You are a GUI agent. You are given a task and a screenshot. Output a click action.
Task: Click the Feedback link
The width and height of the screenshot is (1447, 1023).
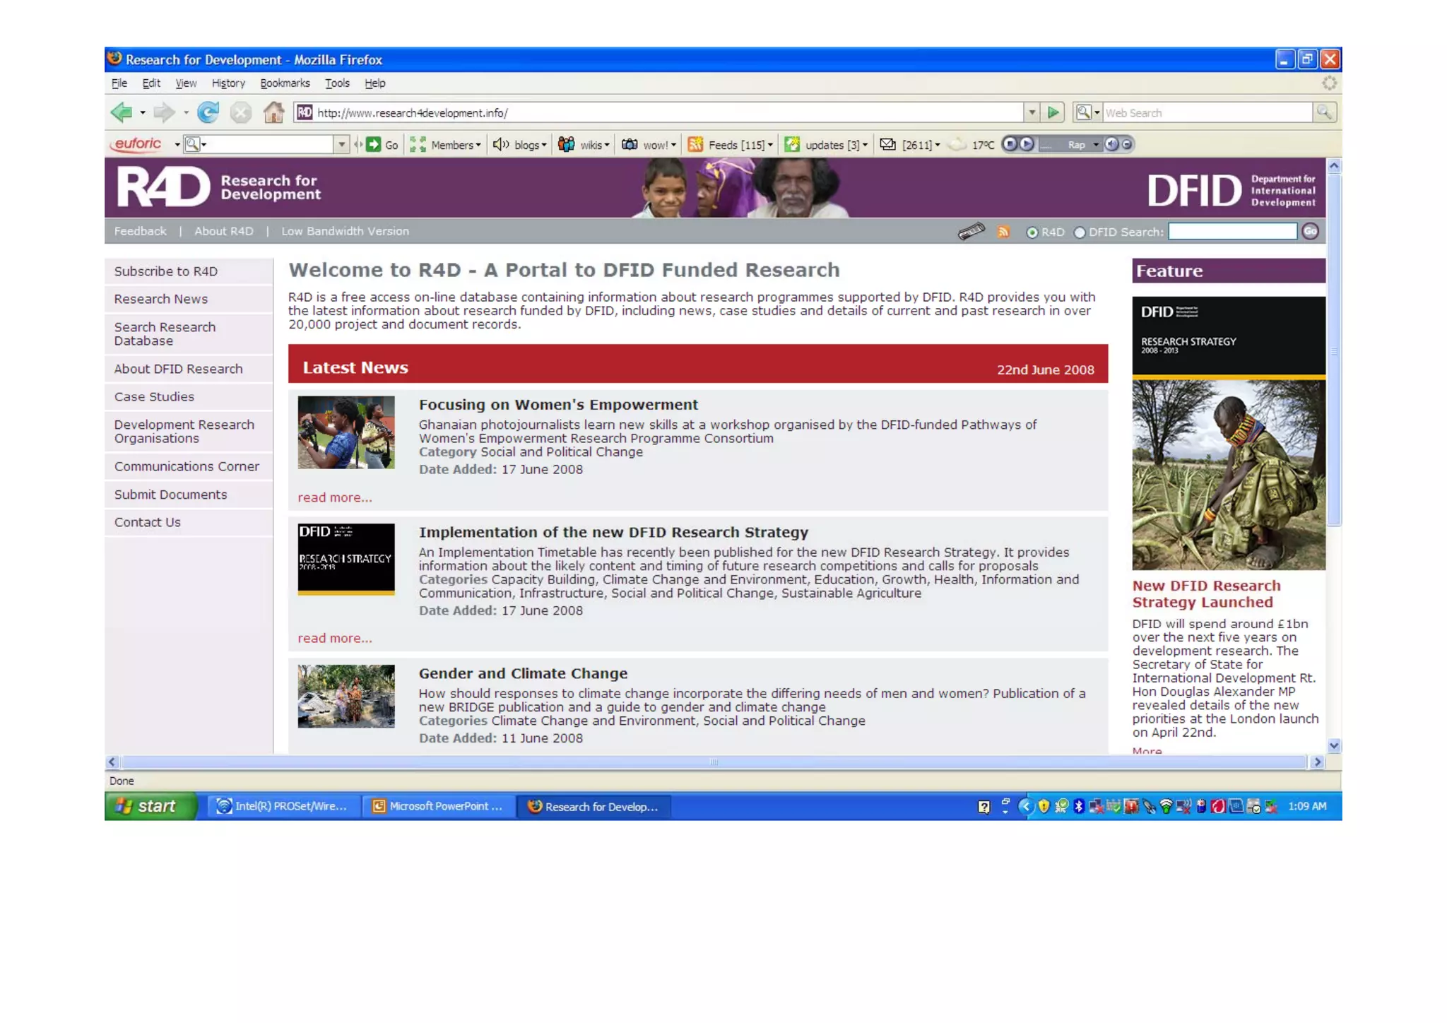pyautogui.click(x=141, y=231)
